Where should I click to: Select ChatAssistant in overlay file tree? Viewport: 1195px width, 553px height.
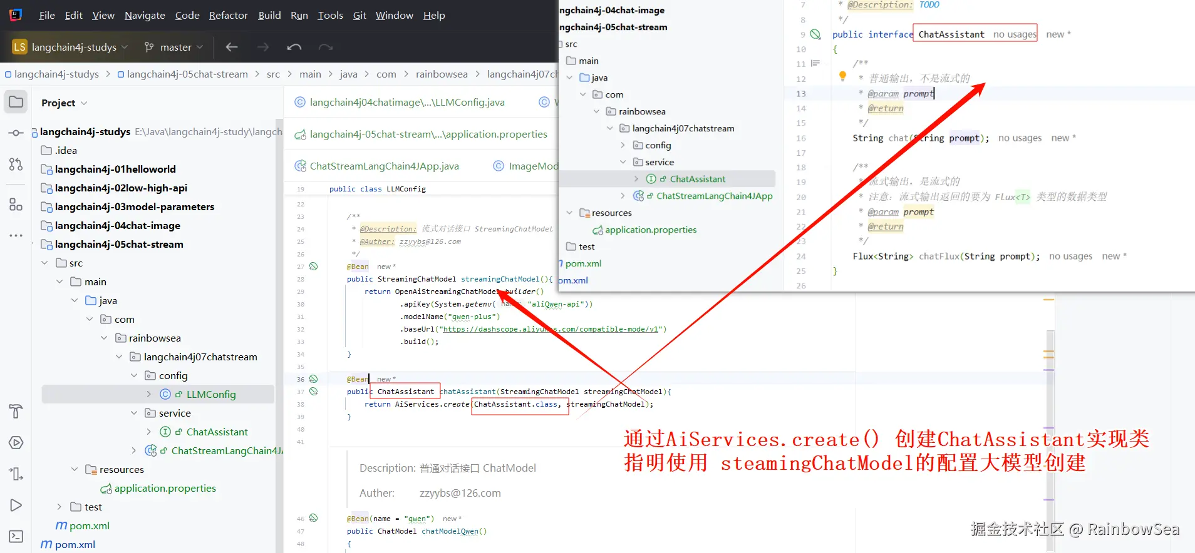(697, 179)
